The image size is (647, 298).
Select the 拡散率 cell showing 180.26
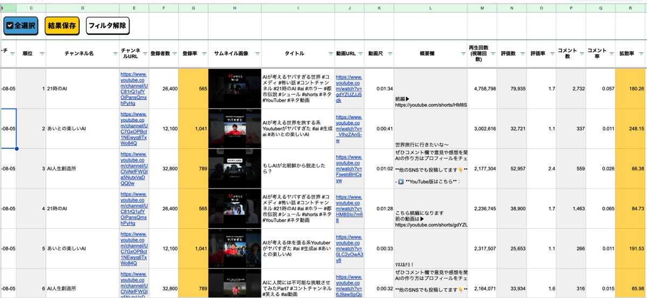(x=630, y=88)
